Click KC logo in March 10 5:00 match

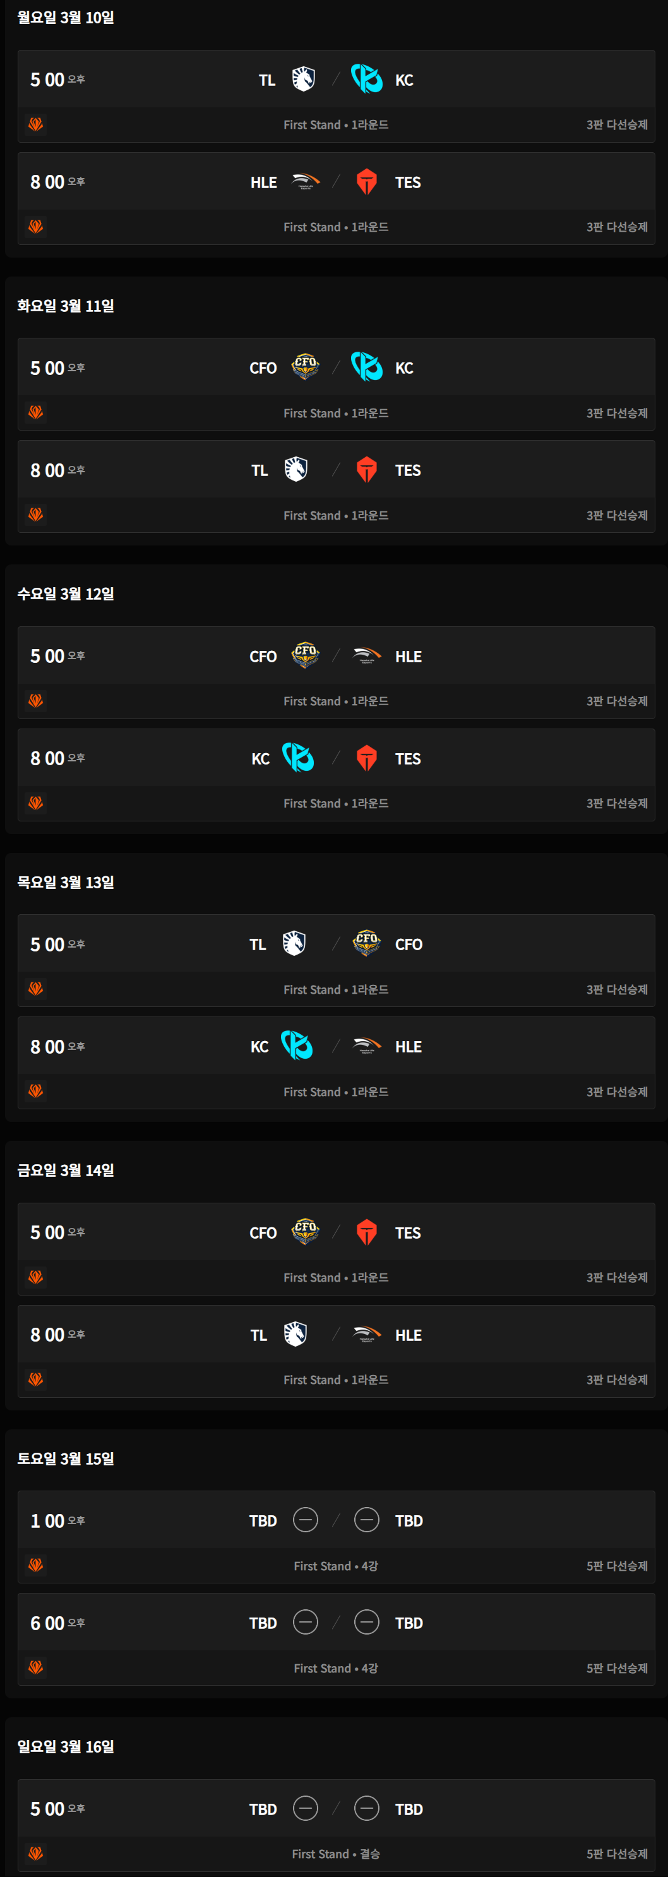[366, 79]
